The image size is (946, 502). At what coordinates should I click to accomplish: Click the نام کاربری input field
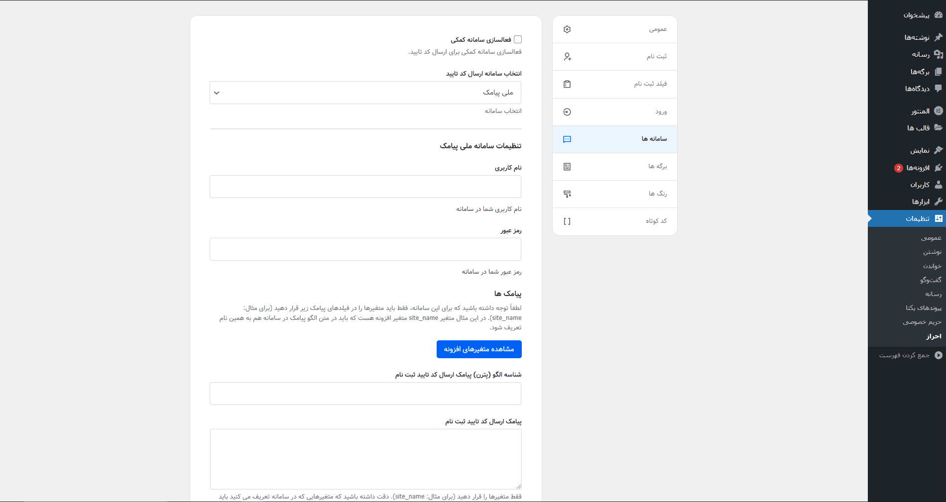pyautogui.click(x=365, y=186)
